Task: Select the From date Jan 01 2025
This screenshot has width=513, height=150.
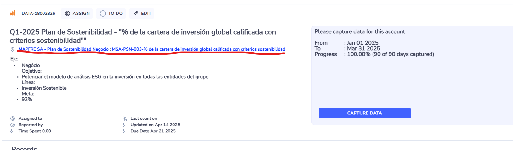Action: click(x=362, y=43)
